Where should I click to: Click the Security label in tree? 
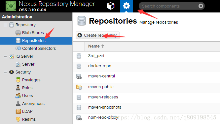(23, 72)
